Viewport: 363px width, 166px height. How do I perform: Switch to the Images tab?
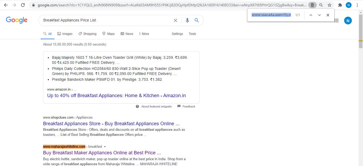(65, 34)
